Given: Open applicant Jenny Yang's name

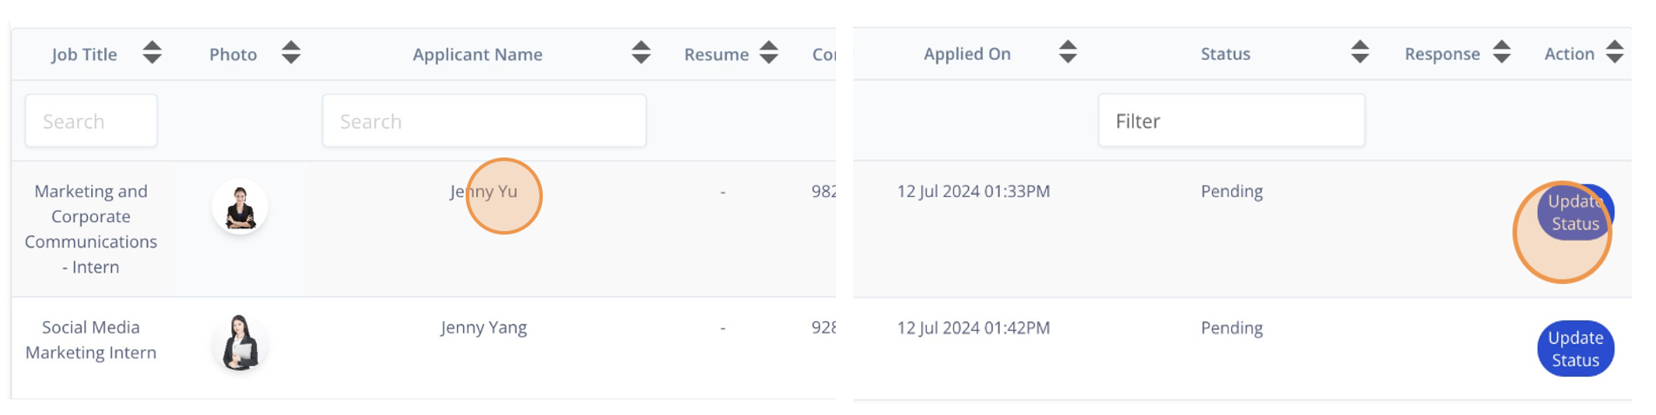Looking at the screenshot, I should coord(484,328).
